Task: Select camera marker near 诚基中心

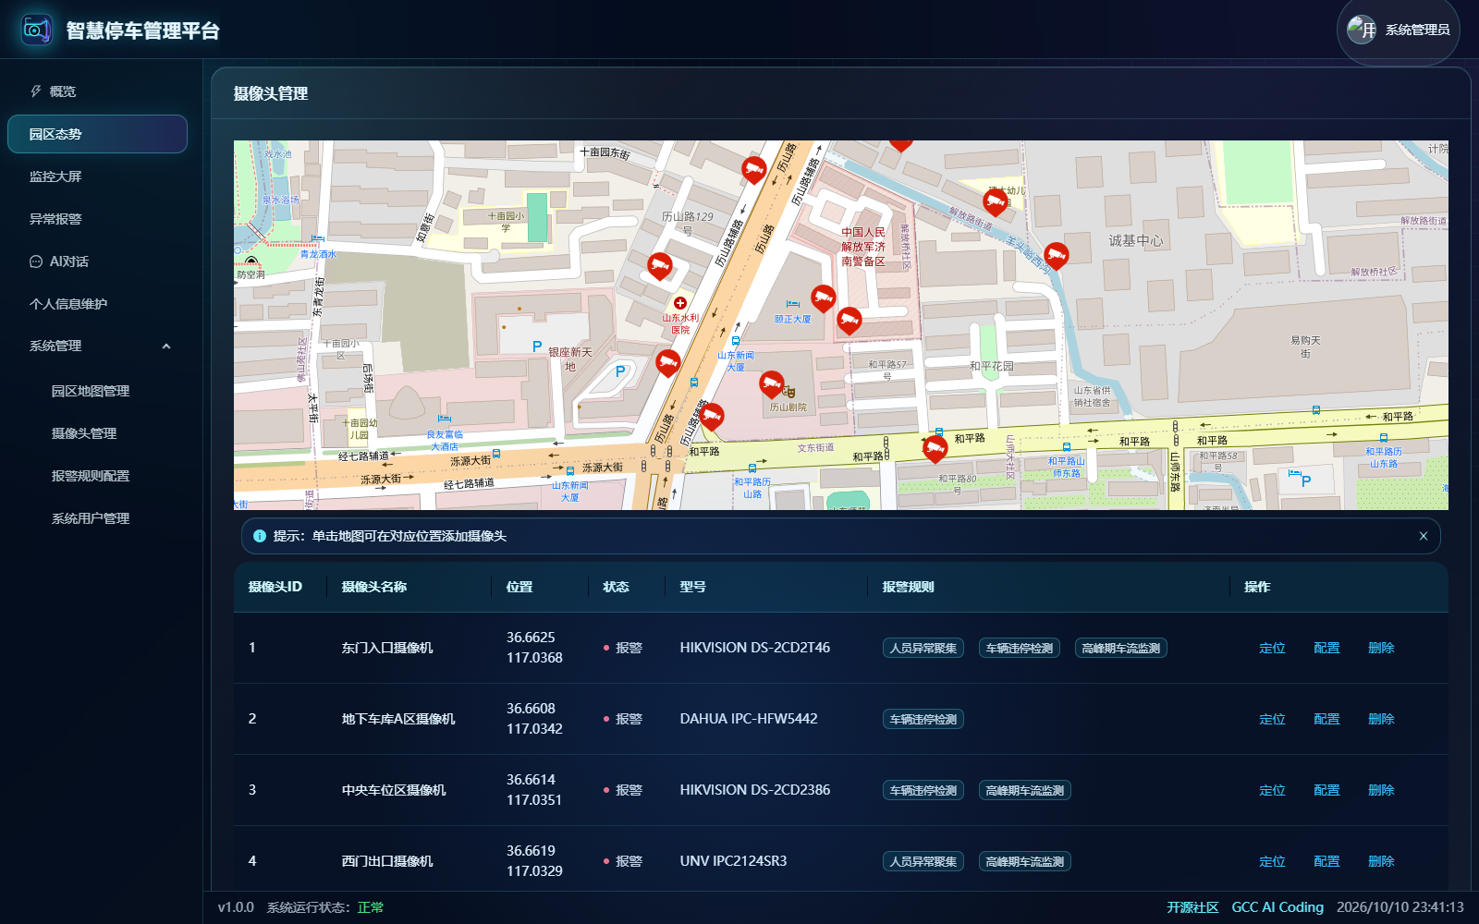Action: 1056,256
